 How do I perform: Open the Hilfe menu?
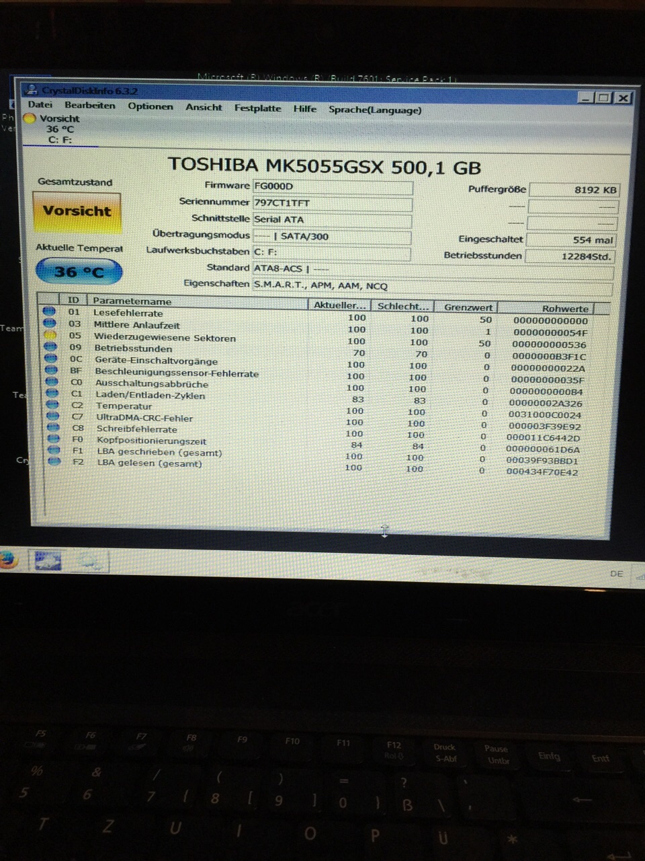click(305, 108)
